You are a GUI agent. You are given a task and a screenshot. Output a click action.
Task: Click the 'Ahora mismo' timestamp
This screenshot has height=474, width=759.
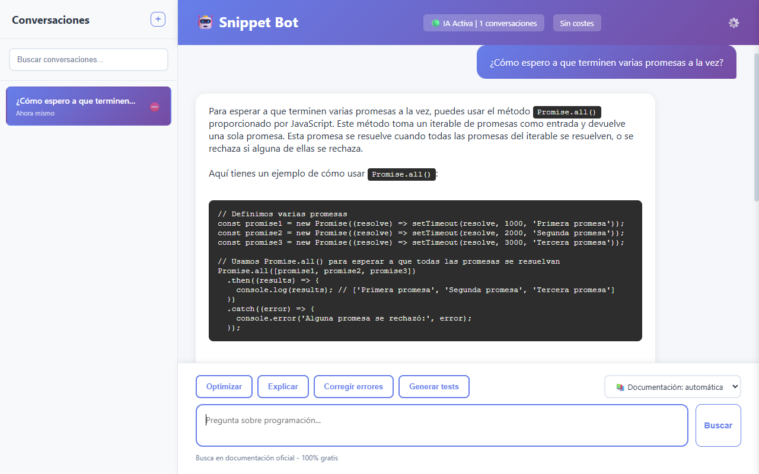pyautogui.click(x=35, y=113)
